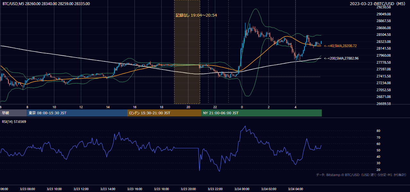Click the Bitstamp data source note

click(x=361, y=175)
